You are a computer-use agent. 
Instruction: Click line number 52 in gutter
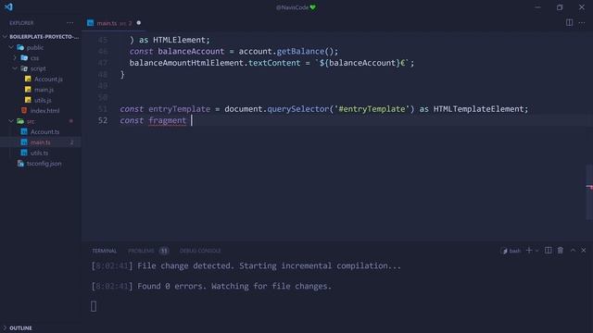click(x=103, y=120)
